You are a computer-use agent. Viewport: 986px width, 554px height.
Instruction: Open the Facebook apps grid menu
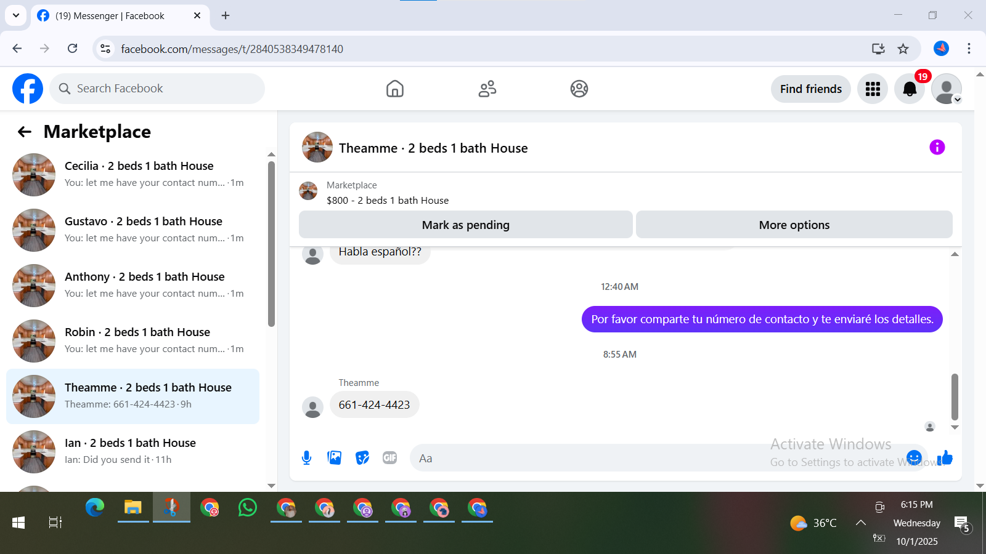873,89
